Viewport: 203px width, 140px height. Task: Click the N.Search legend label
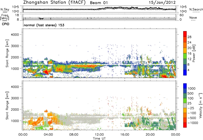tap(196, 9)
